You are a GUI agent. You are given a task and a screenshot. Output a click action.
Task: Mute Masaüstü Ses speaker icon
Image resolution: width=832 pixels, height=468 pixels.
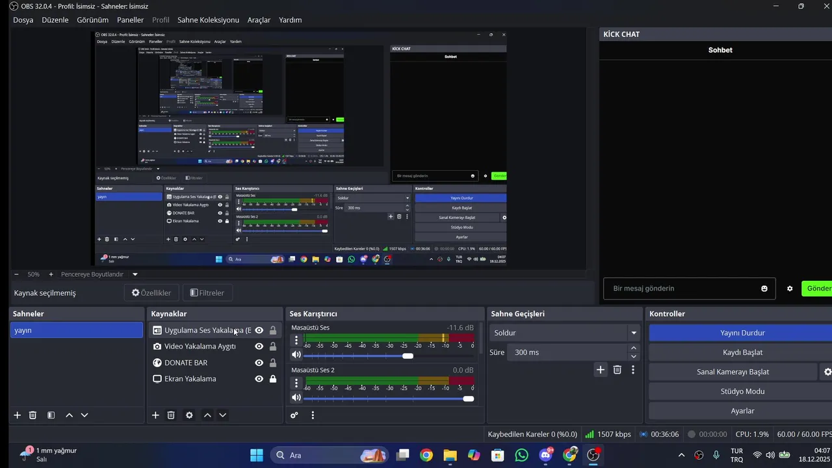[296, 355]
